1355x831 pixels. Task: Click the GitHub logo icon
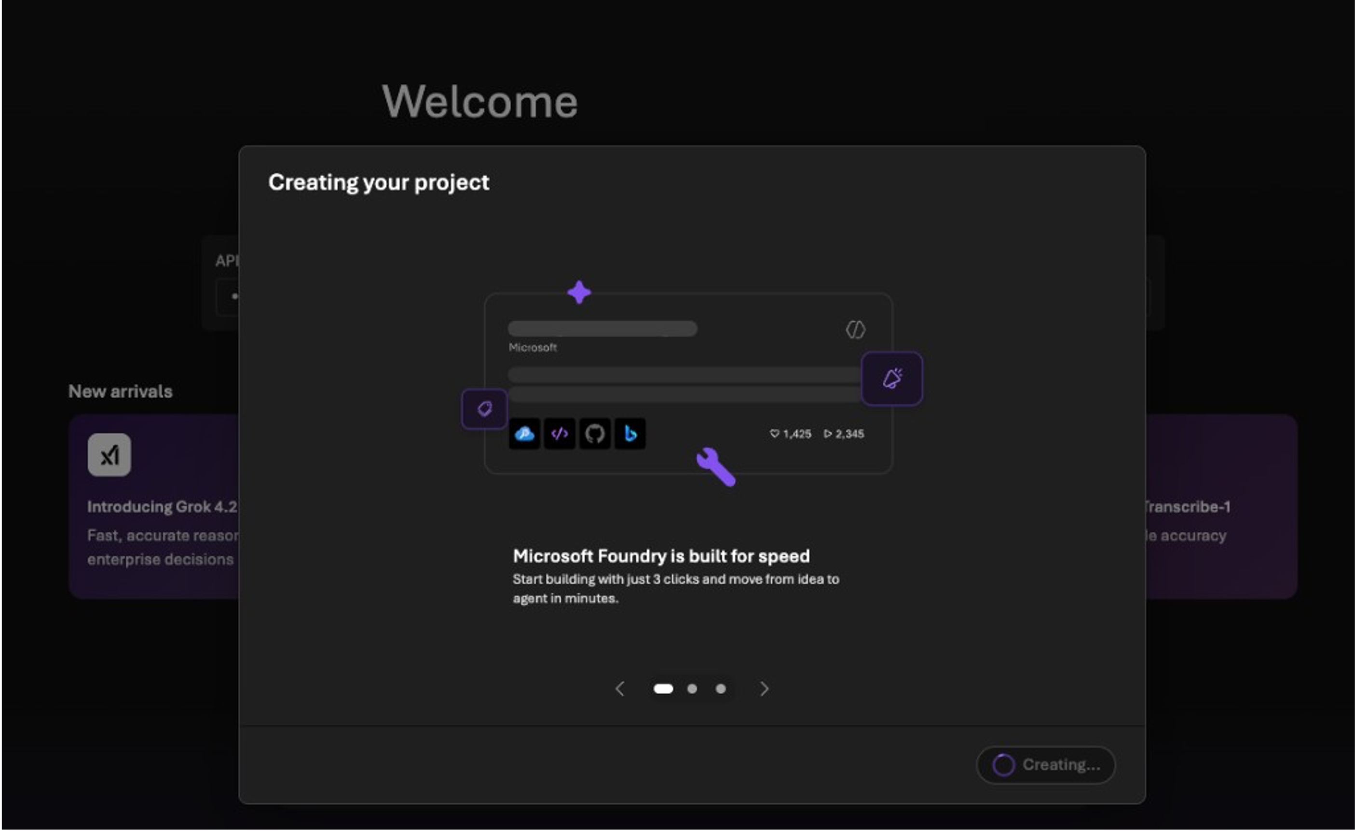(x=595, y=434)
